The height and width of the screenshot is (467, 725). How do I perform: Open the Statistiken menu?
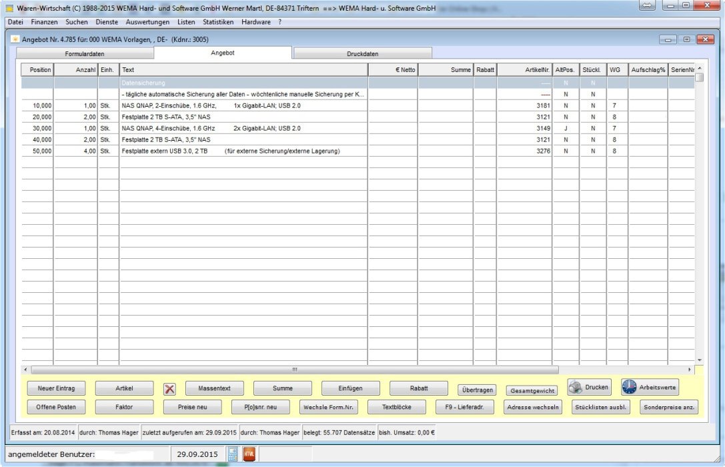218,22
